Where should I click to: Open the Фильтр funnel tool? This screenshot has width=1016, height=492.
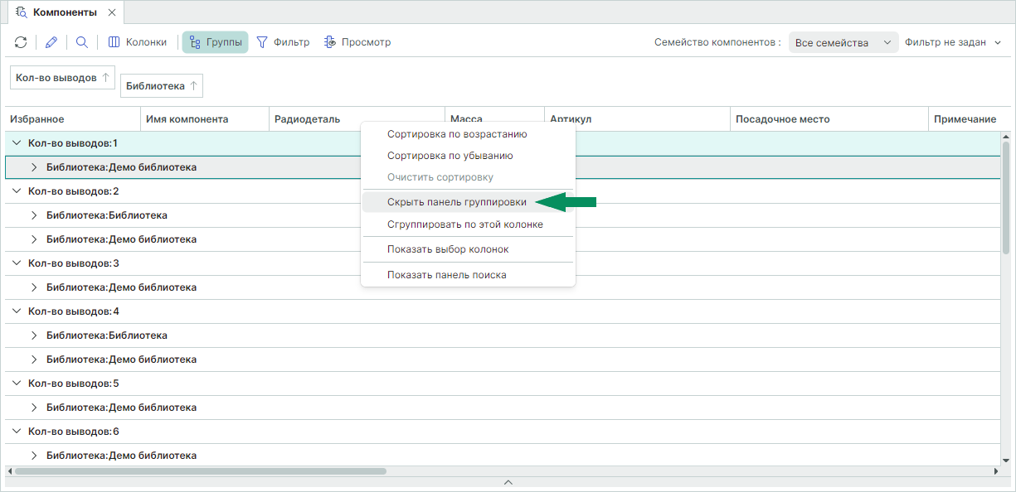click(283, 42)
